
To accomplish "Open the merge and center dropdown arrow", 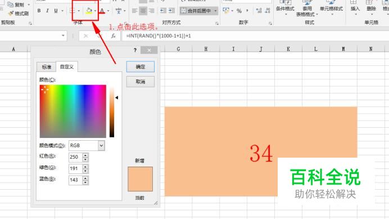I will coord(215,11).
